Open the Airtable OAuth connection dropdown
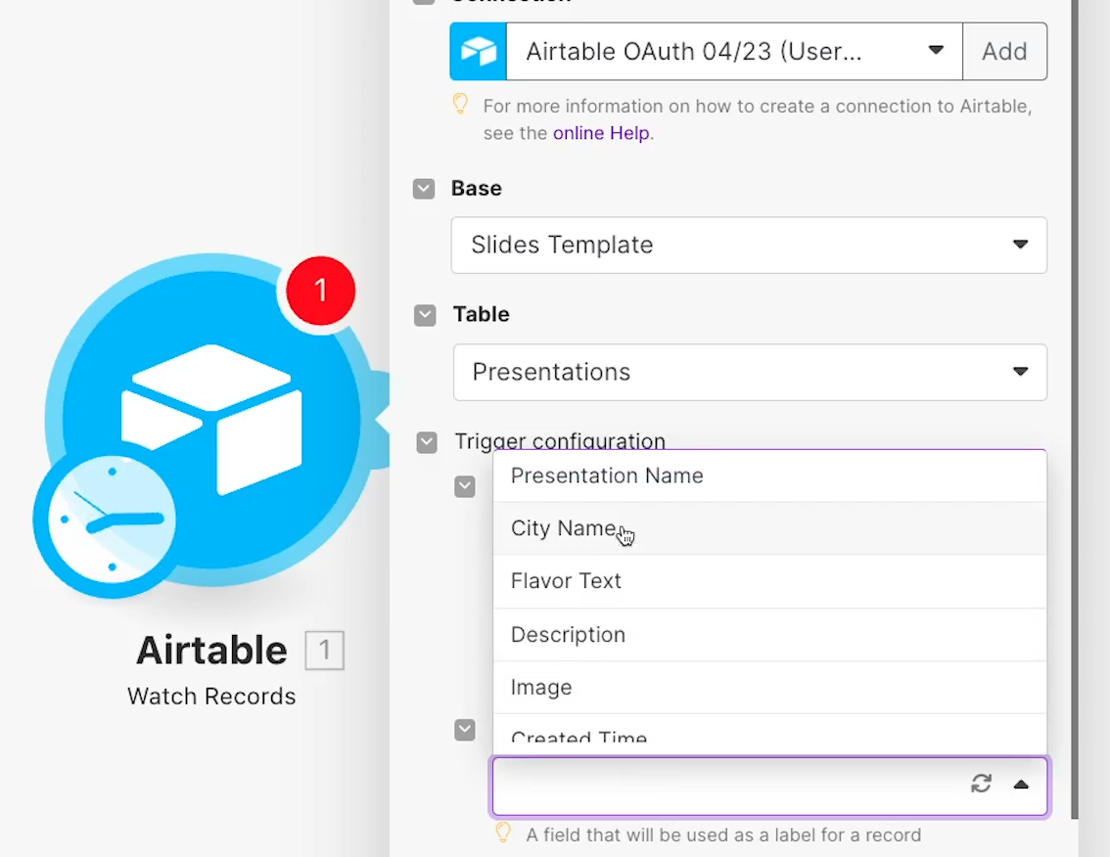Image resolution: width=1110 pixels, height=857 pixels. pos(735,52)
